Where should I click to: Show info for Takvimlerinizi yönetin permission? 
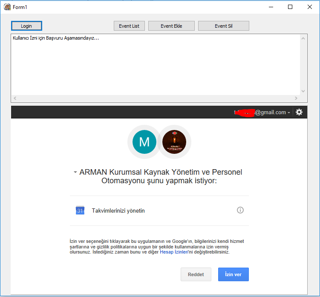tap(240, 210)
